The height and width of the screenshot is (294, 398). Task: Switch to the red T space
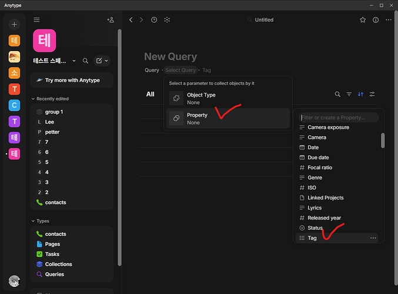tap(14, 89)
